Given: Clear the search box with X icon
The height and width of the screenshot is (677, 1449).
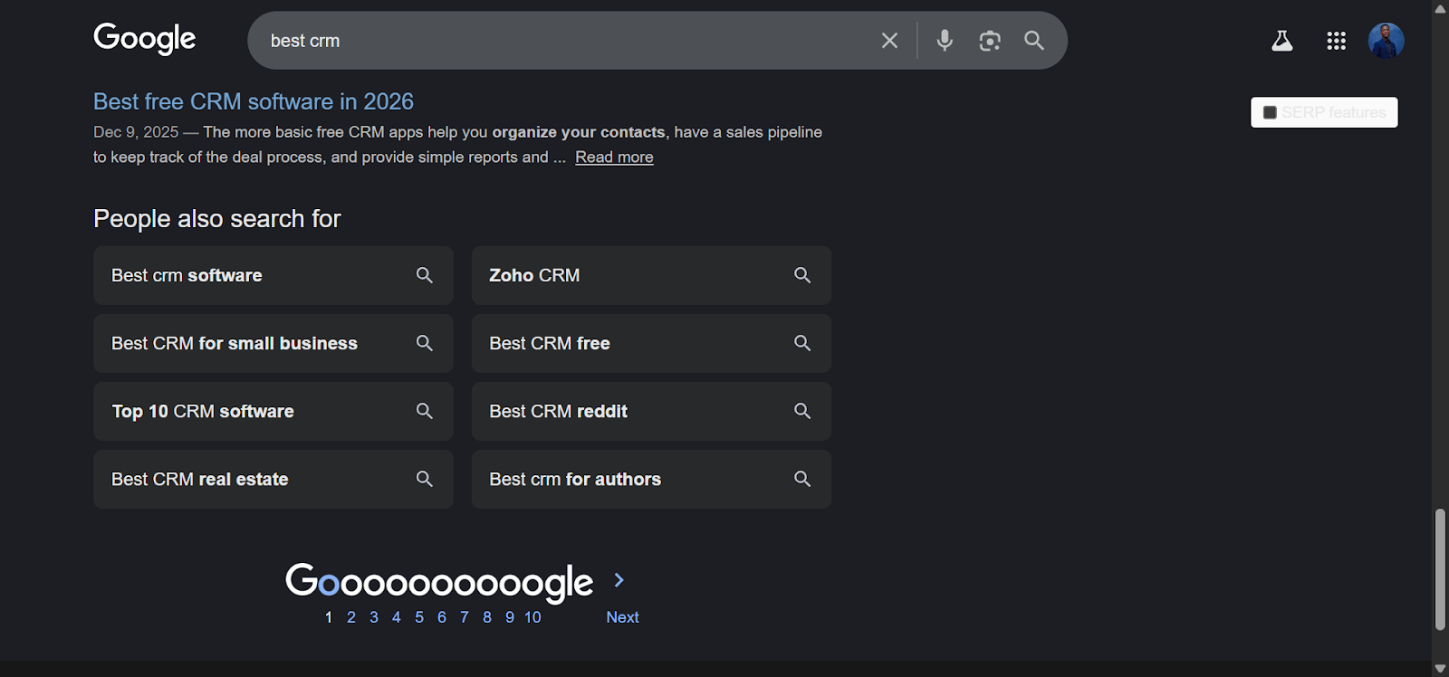Looking at the screenshot, I should (x=889, y=41).
